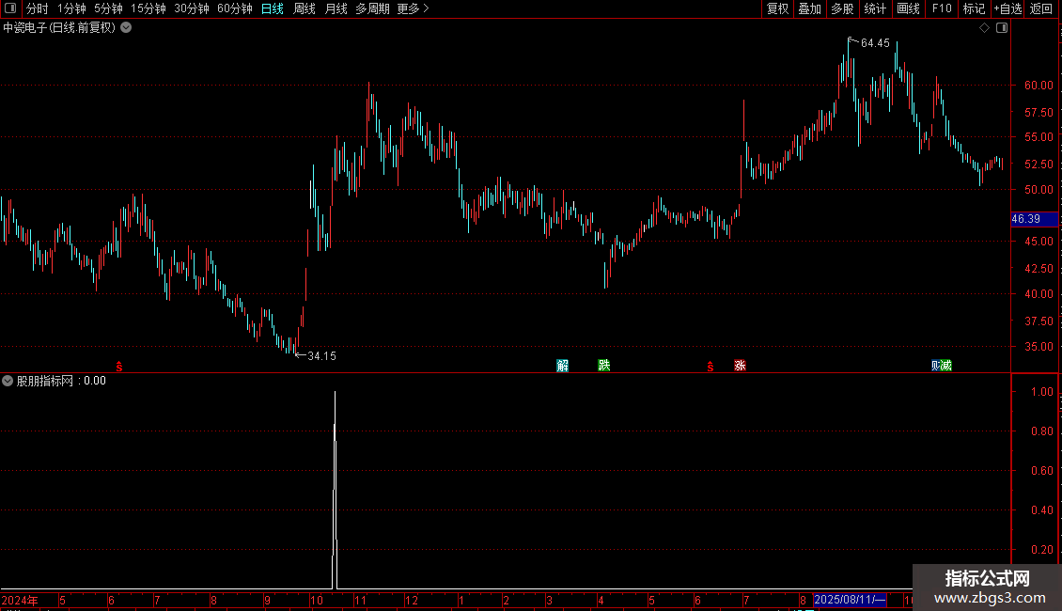Add stock via +自选 button
This screenshot has height=611, width=1062.
[1007, 8]
